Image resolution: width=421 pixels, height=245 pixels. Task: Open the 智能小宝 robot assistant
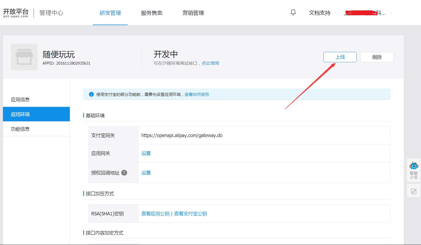414,170
